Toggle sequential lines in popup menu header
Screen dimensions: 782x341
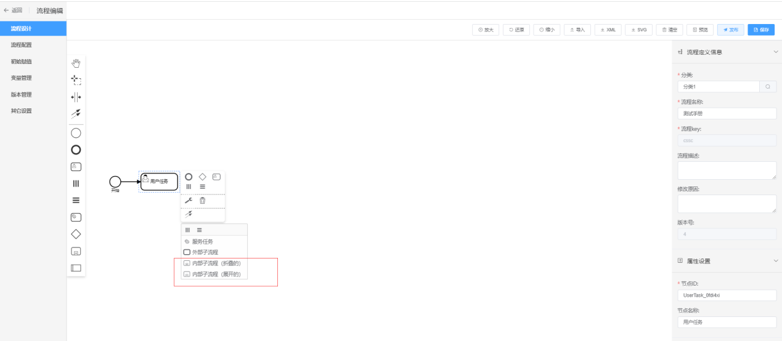pos(199,230)
